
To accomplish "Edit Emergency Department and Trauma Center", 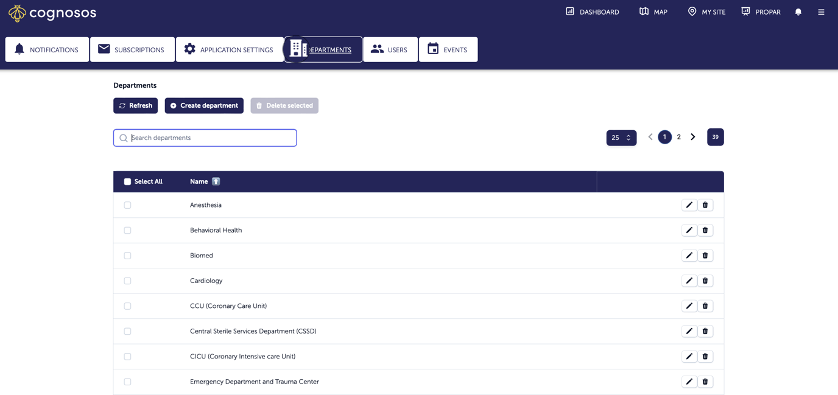I will tap(689, 382).
